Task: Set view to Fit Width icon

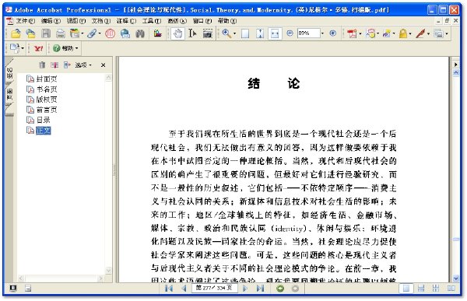Action: coord(275,33)
